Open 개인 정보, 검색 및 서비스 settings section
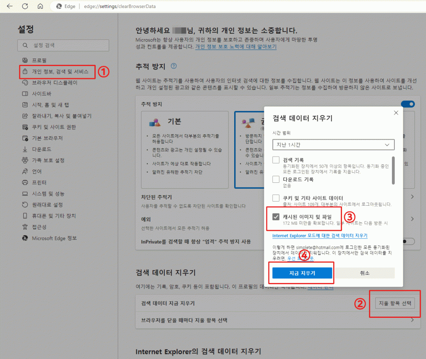 (x=60, y=71)
